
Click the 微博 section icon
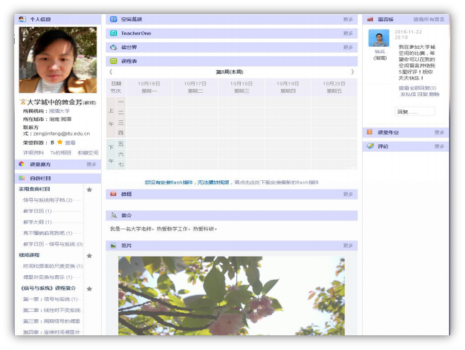(113, 194)
